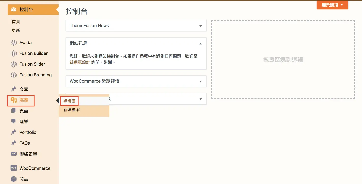Viewport: 362px width, 184px height.
Task: Open the Fusion Builder menu label
Action: 34,53
